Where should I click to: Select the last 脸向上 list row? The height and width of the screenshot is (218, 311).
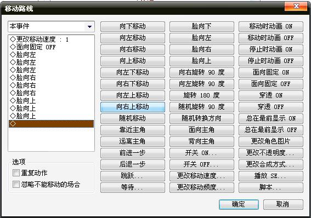coord(51,116)
